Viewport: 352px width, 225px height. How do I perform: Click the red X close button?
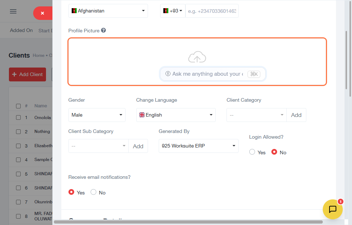[x=42, y=13]
